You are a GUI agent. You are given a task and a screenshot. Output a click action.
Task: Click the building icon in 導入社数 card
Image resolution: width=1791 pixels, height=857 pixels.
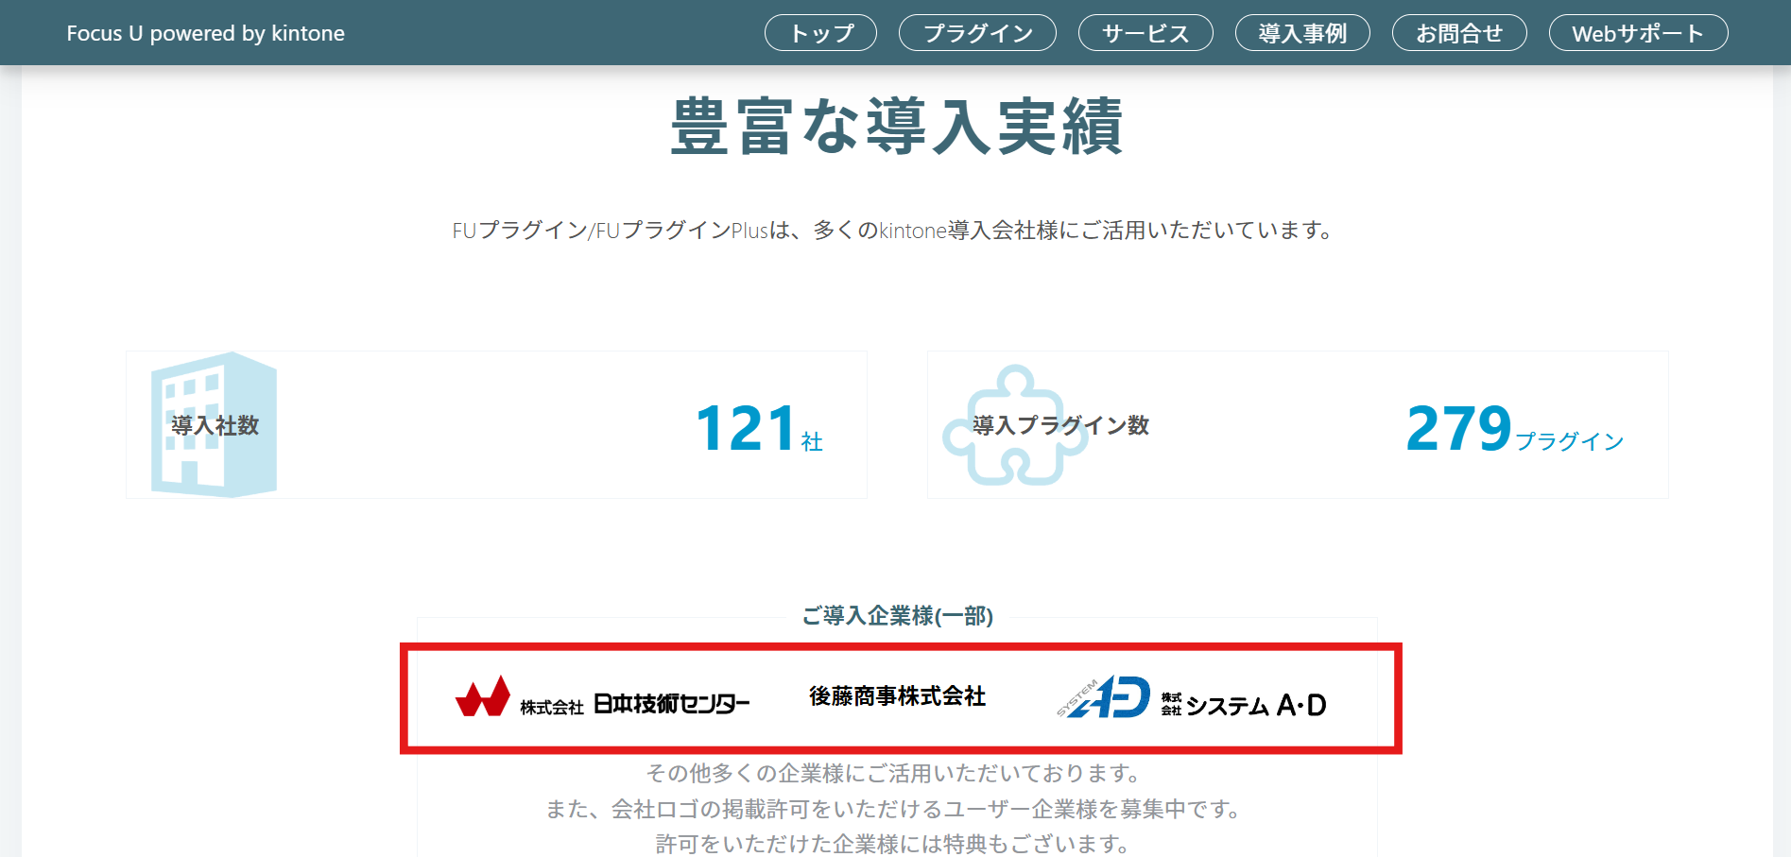coord(214,424)
